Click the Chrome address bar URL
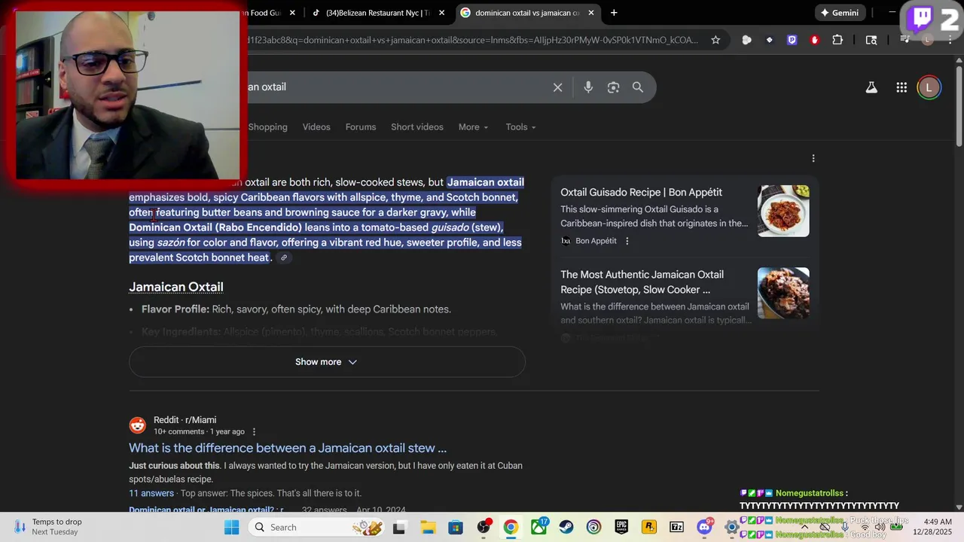 click(474, 40)
